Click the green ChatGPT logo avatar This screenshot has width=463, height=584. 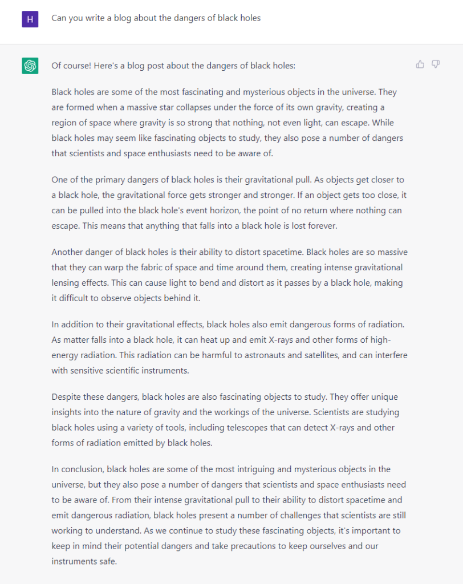pos(30,66)
